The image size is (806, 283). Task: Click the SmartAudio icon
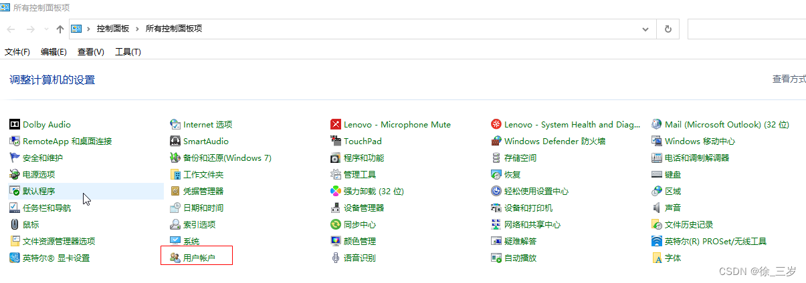(x=175, y=141)
